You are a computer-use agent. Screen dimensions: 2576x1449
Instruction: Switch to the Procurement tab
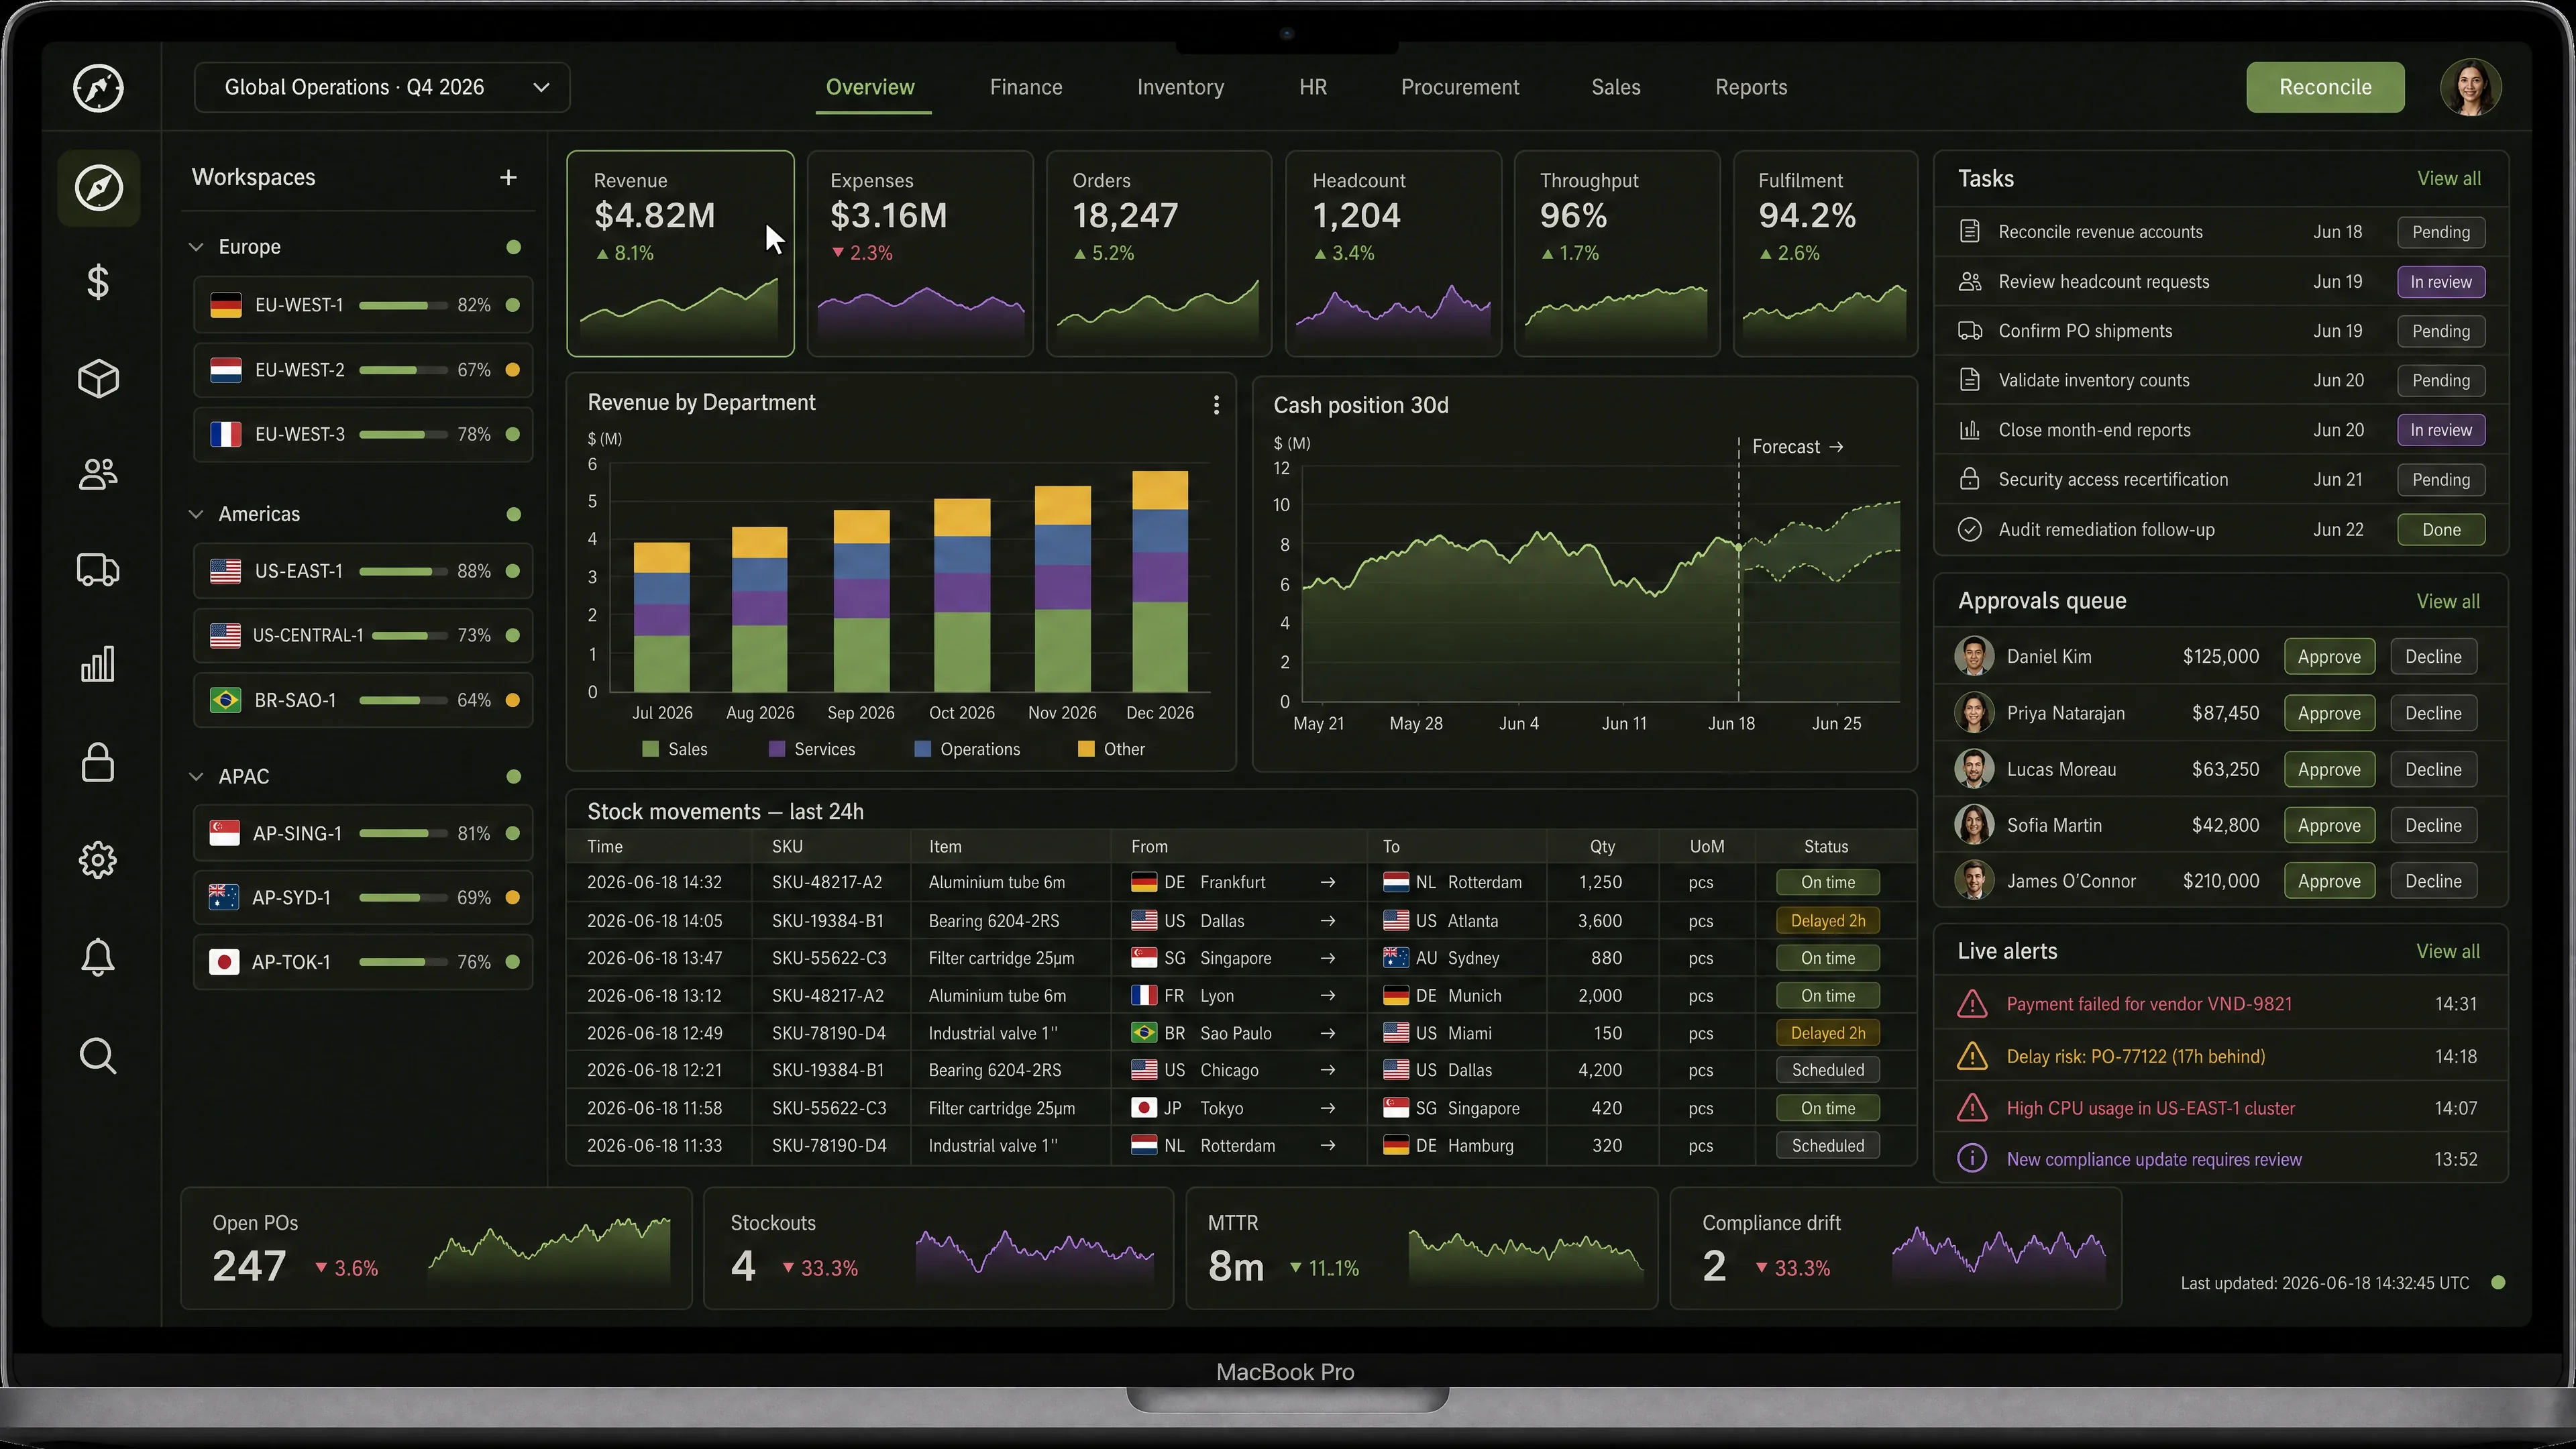pyautogui.click(x=1459, y=87)
